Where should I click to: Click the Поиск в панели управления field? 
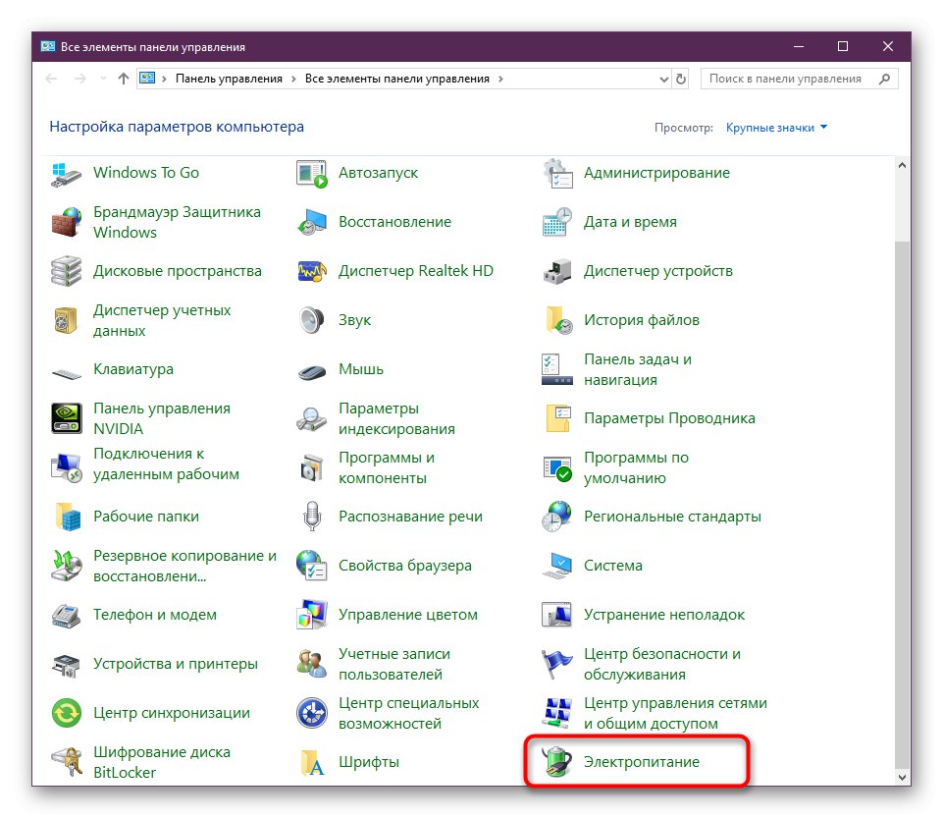[800, 79]
